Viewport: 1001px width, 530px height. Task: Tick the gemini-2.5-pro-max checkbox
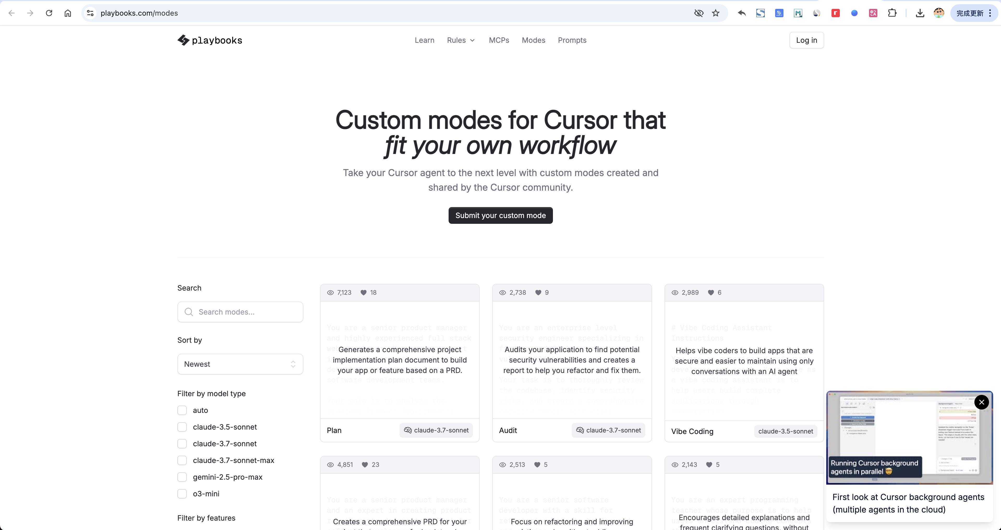[x=182, y=477]
